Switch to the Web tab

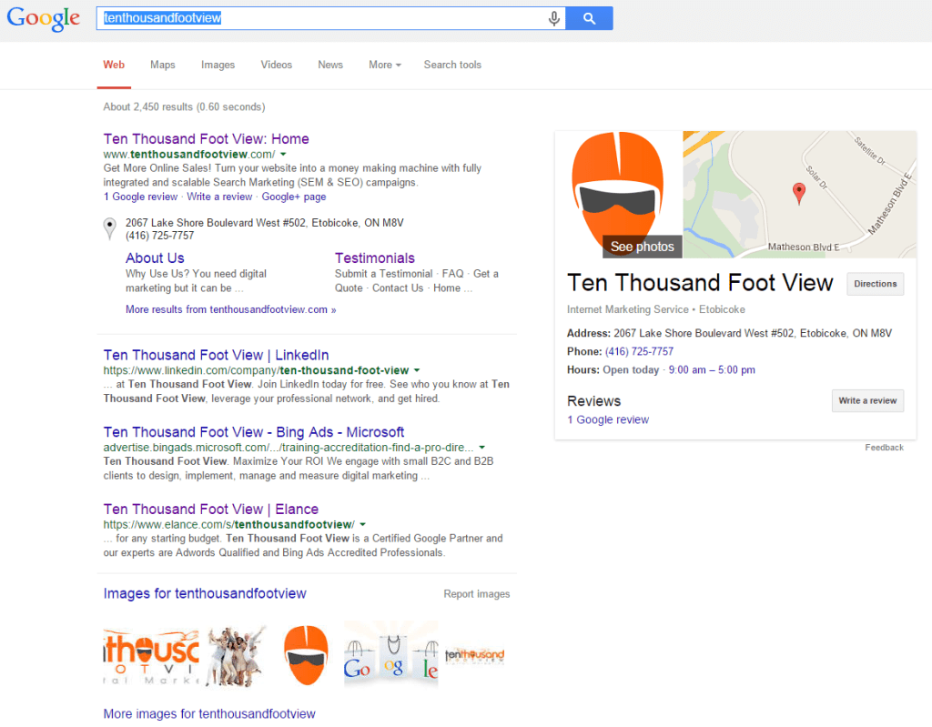click(114, 65)
